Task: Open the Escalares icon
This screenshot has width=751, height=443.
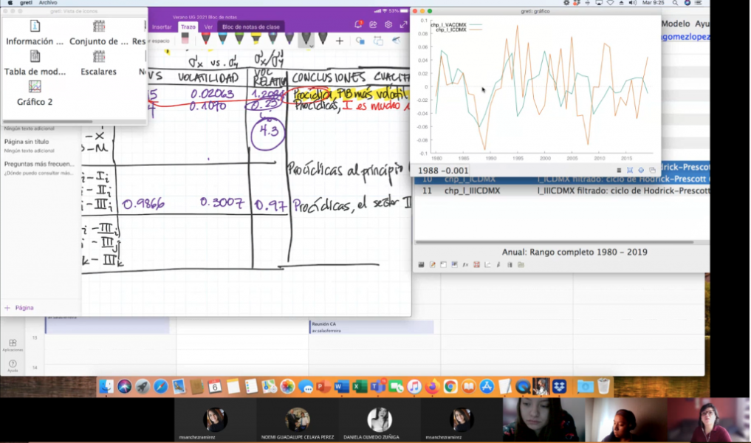Action: pyautogui.click(x=98, y=61)
